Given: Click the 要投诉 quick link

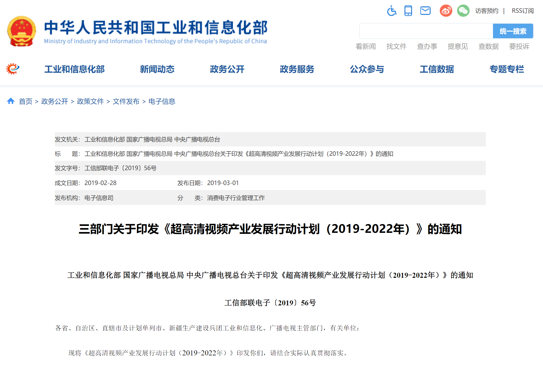Looking at the screenshot, I should tap(519, 47).
